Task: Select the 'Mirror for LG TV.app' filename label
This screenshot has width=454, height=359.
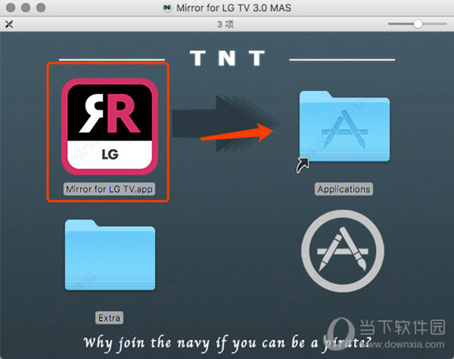Action: pos(109,189)
